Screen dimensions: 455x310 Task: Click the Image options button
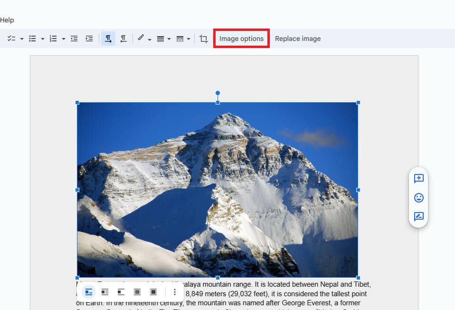(241, 39)
